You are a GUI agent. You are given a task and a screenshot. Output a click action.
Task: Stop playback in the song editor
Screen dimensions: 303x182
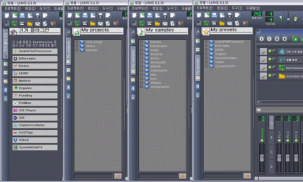[284, 39]
